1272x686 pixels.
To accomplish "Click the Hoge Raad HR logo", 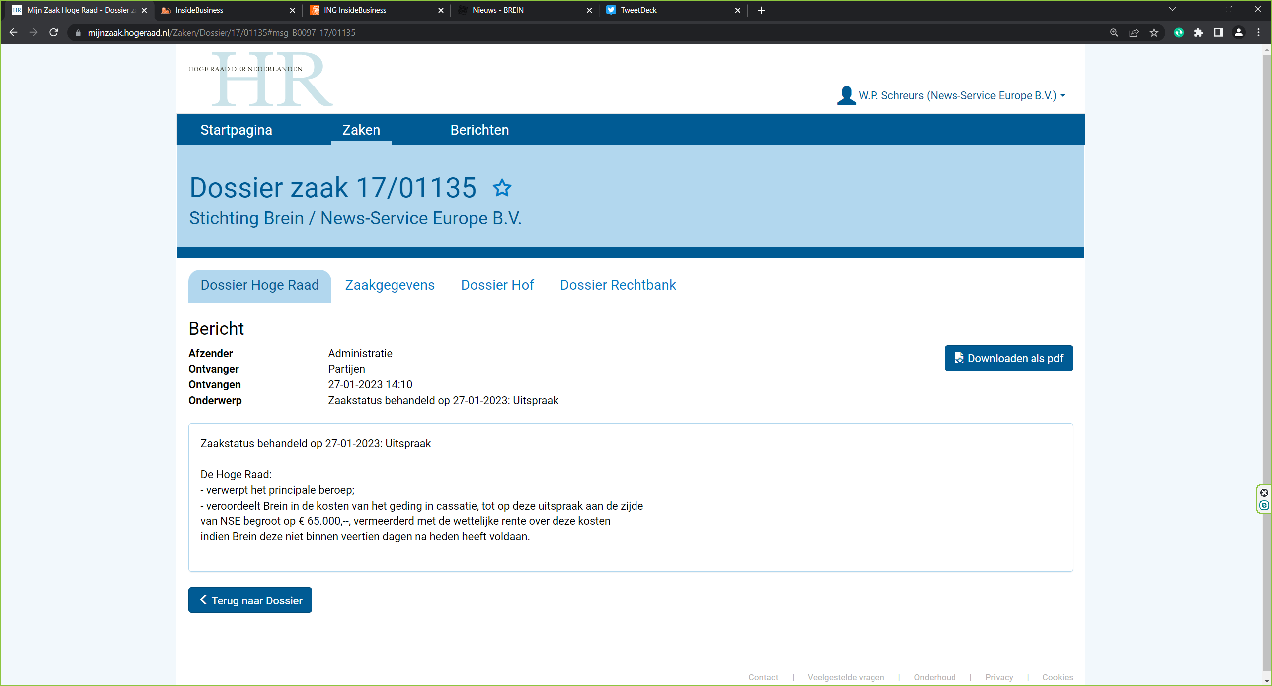I will pyautogui.click(x=260, y=80).
